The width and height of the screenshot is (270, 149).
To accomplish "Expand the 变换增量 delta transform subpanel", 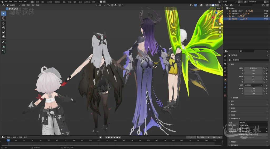I will [234, 98].
